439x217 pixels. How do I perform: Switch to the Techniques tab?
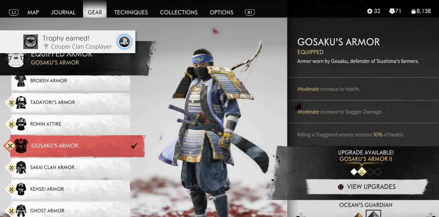point(131,12)
